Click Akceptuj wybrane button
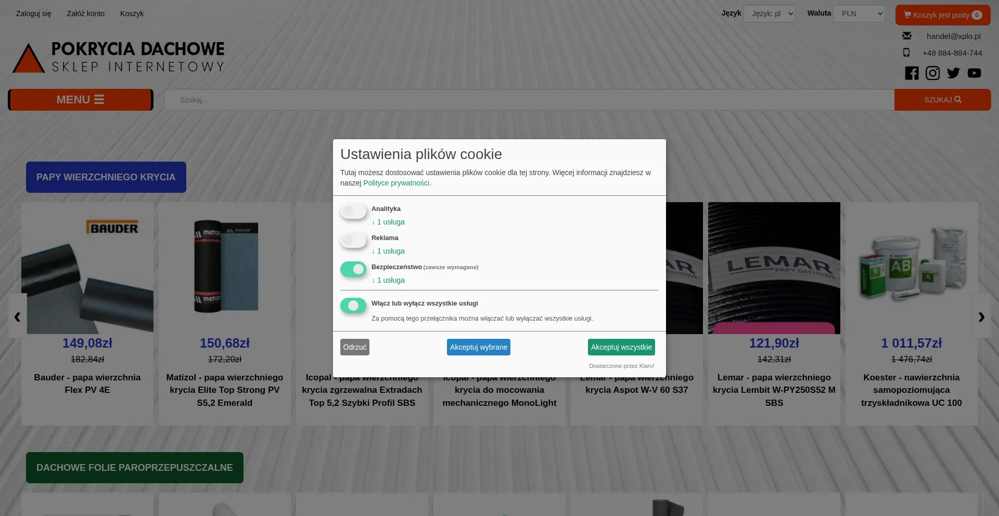Viewport: 999px width, 516px height. click(479, 347)
